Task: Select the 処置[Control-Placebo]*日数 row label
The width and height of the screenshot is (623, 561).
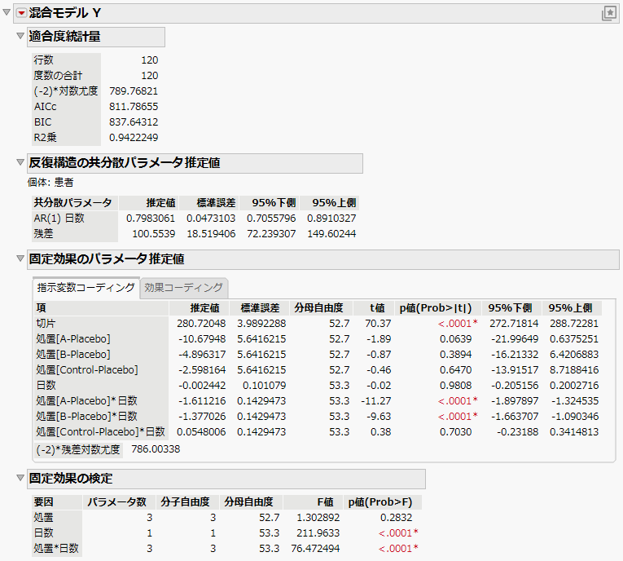Action: (100, 432)
